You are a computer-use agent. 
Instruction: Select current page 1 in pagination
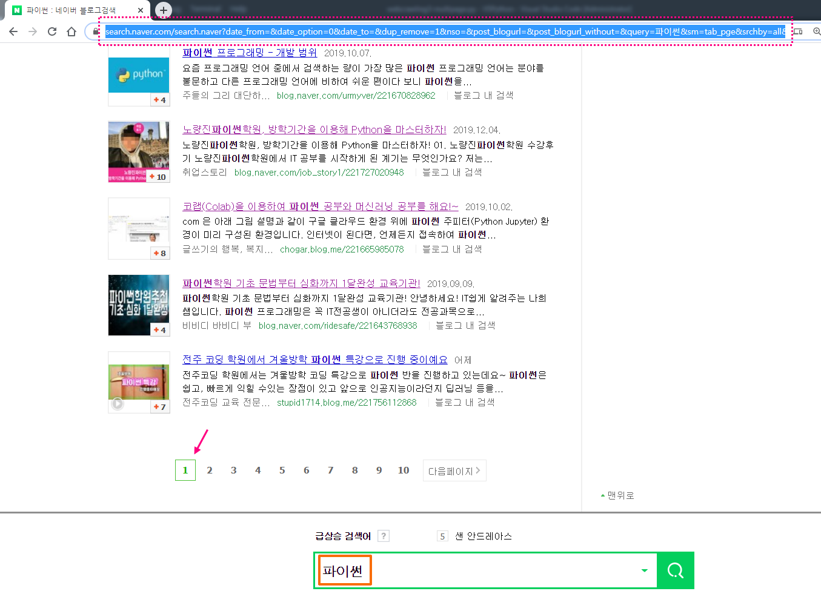185,470
